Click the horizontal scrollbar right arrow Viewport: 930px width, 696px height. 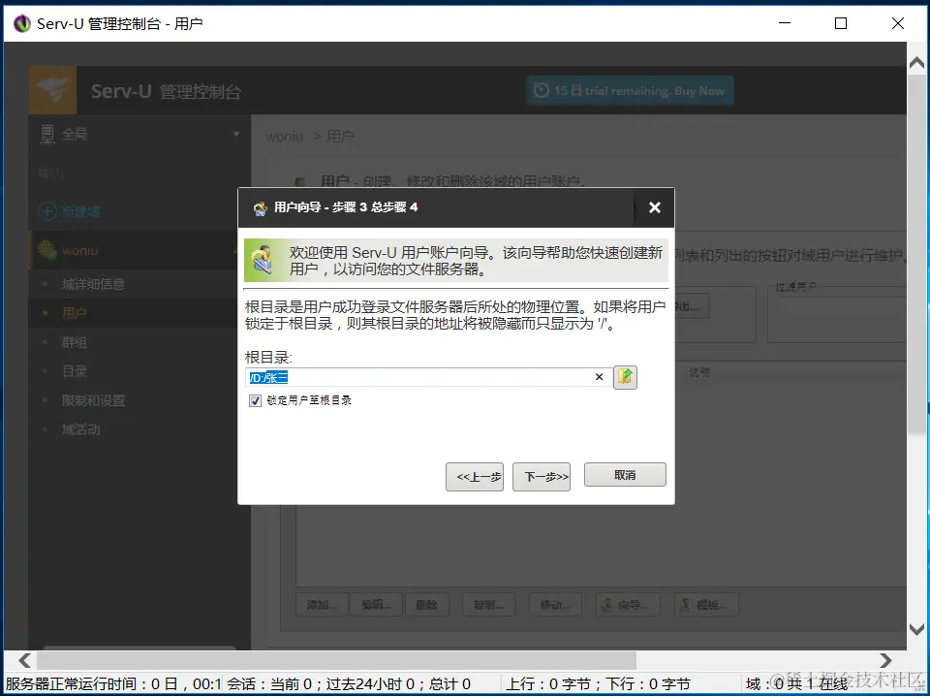(885, 660)
